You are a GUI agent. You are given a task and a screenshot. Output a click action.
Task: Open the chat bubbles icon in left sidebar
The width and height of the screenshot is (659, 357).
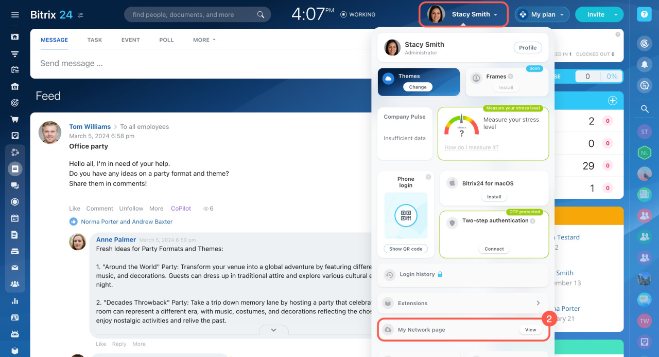(x=15, y=185)
